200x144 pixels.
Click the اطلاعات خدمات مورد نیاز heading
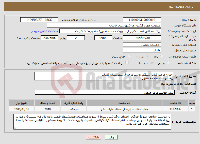pos(178,84)
